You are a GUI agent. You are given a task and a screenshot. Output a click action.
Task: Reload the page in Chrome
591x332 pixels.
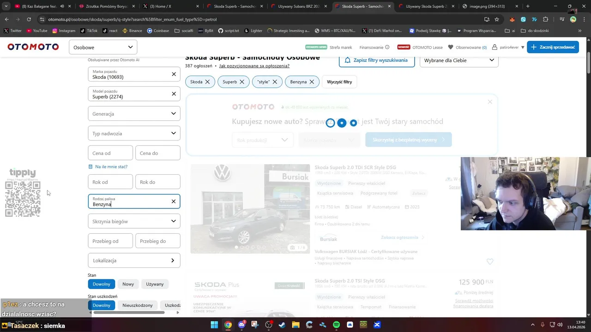pyautogui.click(x=29, y=19)
